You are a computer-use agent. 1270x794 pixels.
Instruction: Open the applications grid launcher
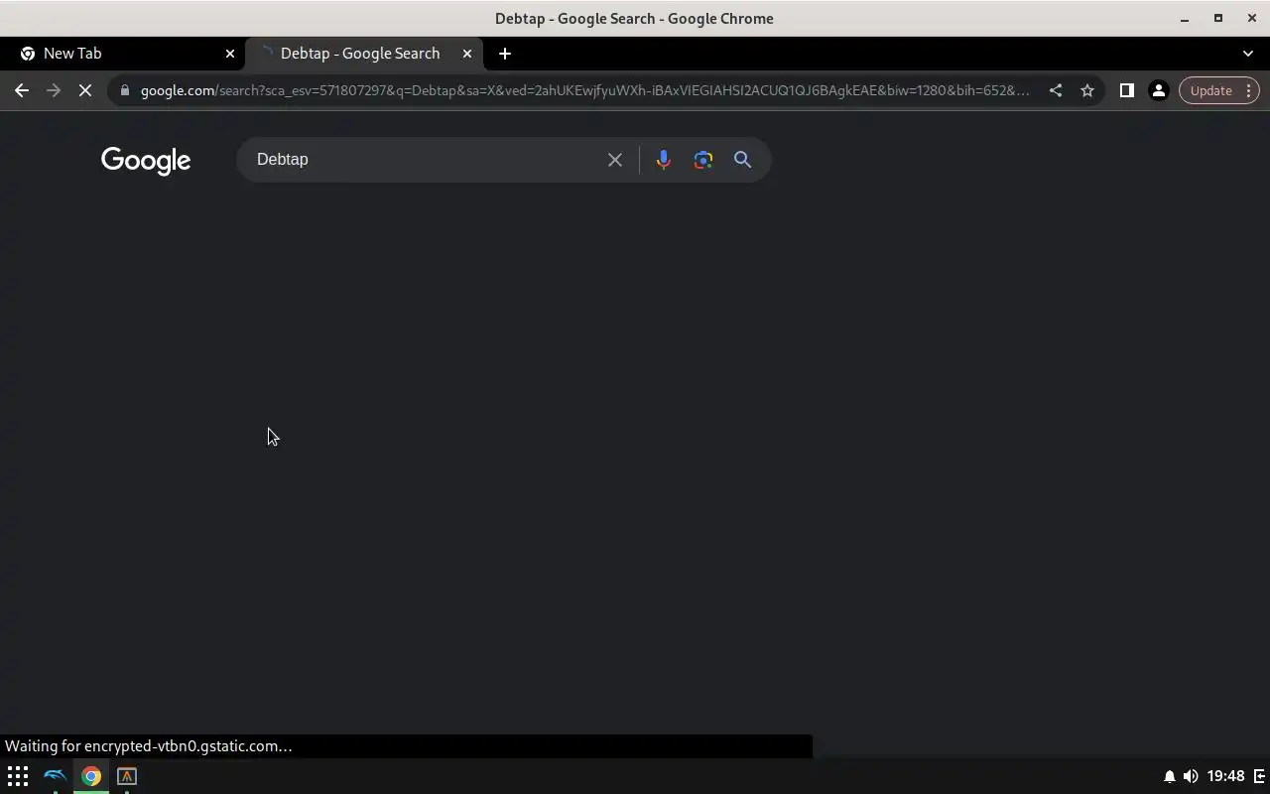point(18,776)
